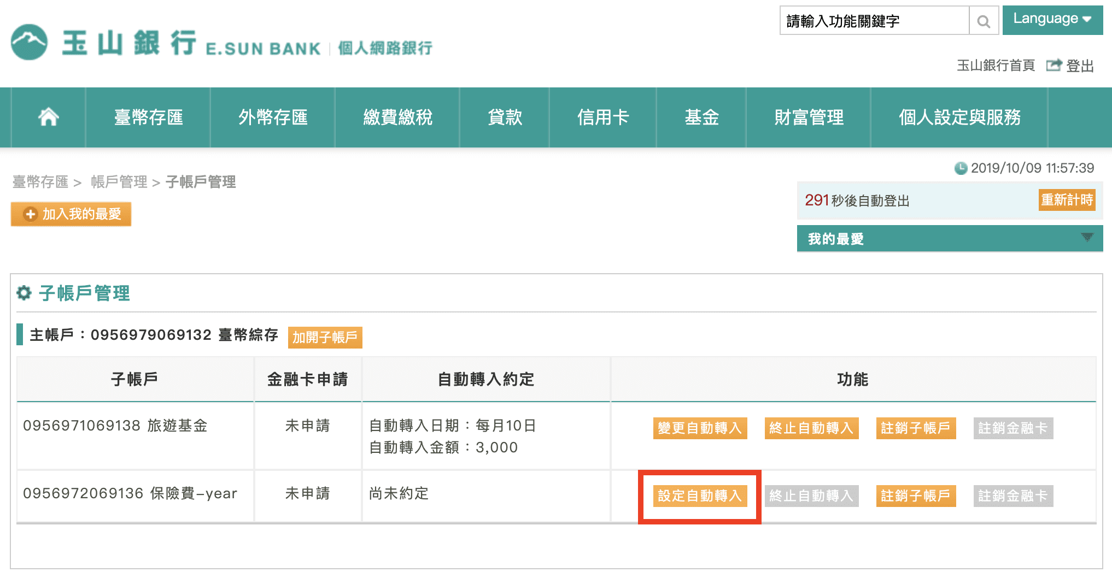Click active 終止自動轉入 for 旅遊基金
The image size is (1112, 578).
coord(811,428)
